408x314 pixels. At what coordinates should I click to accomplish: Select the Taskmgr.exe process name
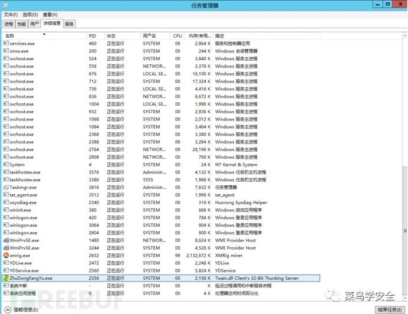pos(23,188)
